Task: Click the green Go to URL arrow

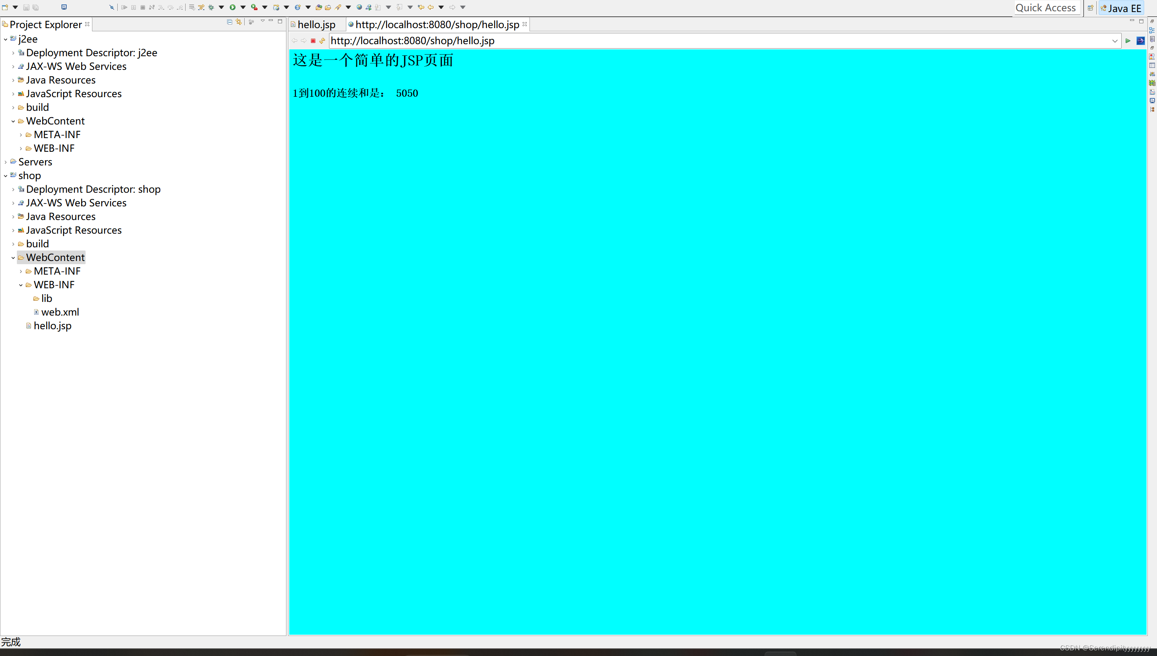Action: click(x=1128, y=41)
